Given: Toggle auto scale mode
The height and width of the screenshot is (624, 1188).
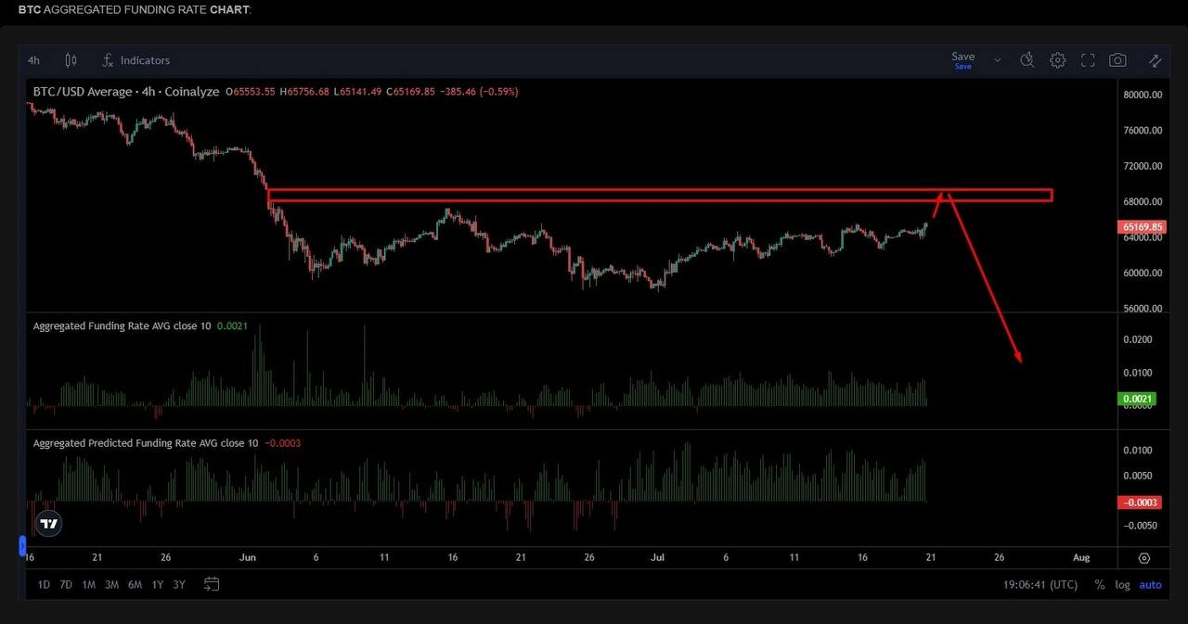Looking at the screenshot, I should pyautogui.click(x=1150, y=585).
